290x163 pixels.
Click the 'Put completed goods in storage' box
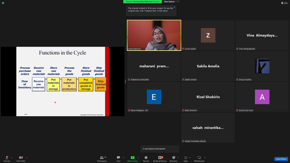click(86, 84)
